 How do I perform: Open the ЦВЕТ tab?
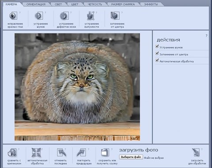tap(75, 4)
